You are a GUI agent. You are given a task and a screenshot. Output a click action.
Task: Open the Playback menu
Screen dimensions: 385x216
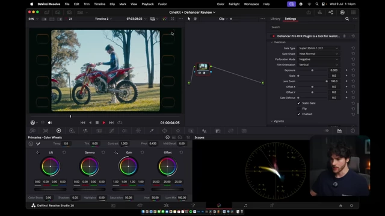pos(147,4)
